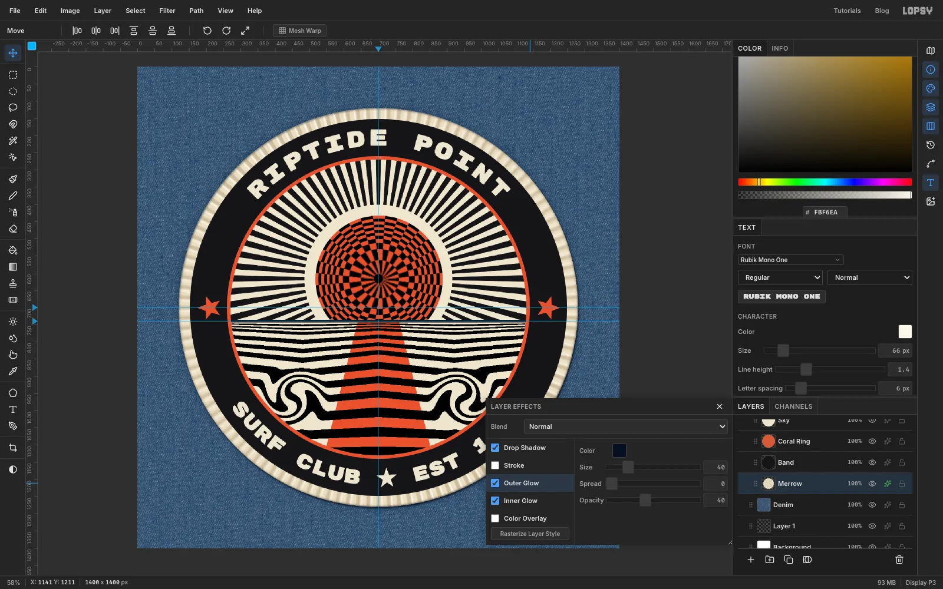Open the Filter menu
The height and width of the screenshot is (589, 943).
[x=167, y=11]
